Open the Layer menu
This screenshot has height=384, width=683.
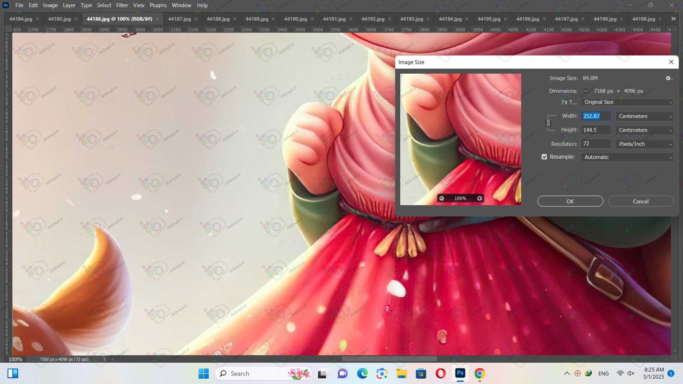pyautogui.click(x=69, y=5)
